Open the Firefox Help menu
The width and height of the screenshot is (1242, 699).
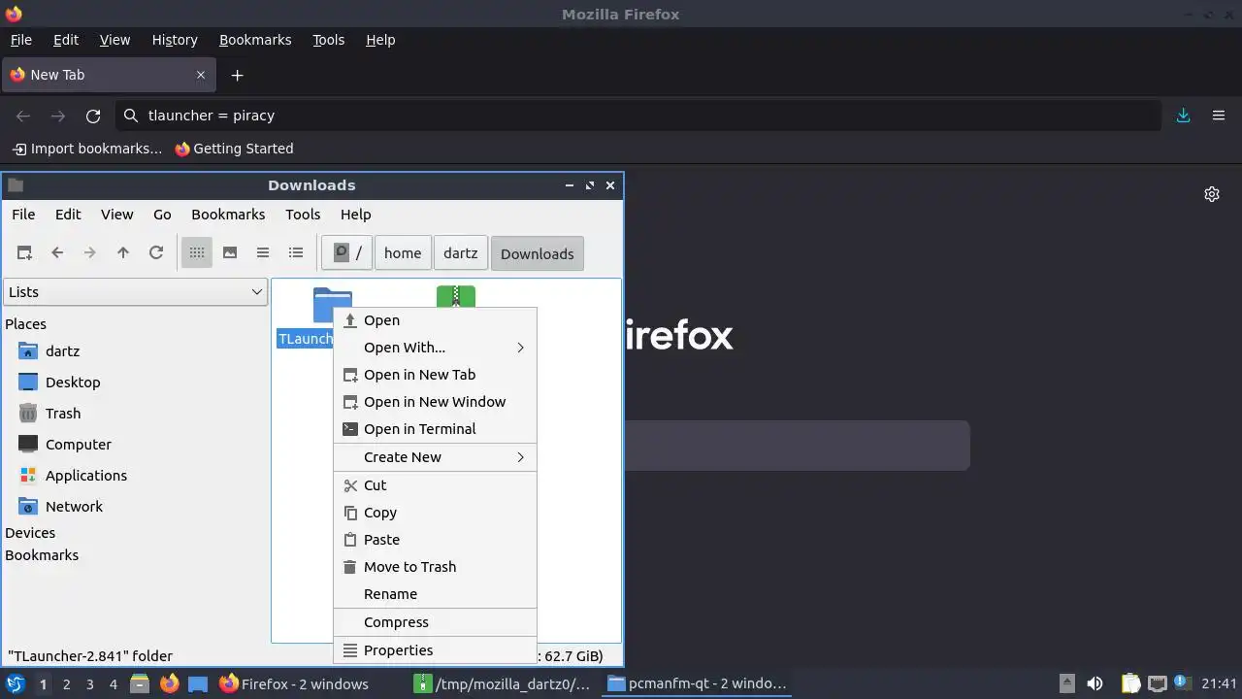(380, 40)
